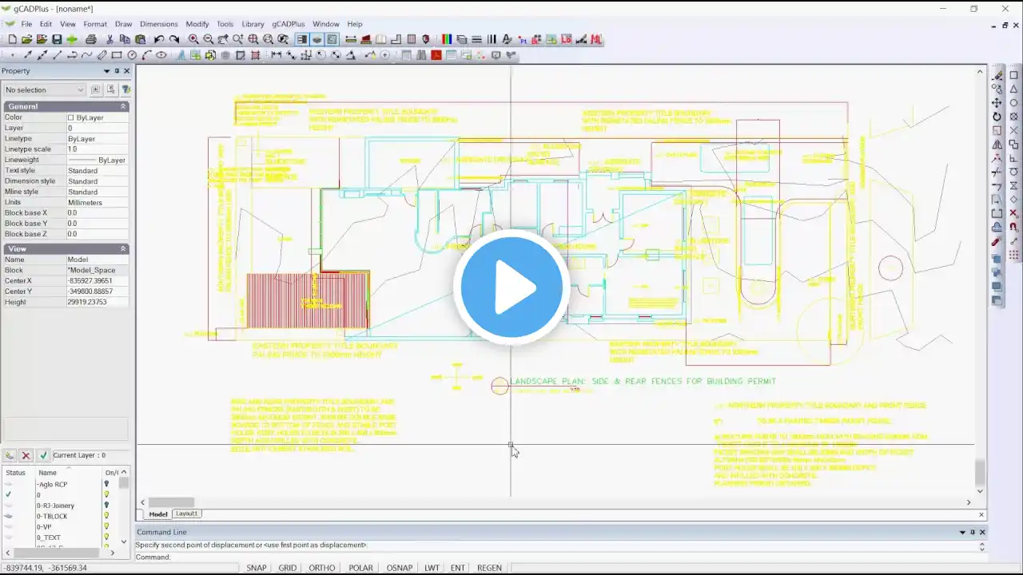This screenshot has height=575, width=1023.
Task: Toggle visibility bulb for layer 0-TBLOCK
Action: 106,516
